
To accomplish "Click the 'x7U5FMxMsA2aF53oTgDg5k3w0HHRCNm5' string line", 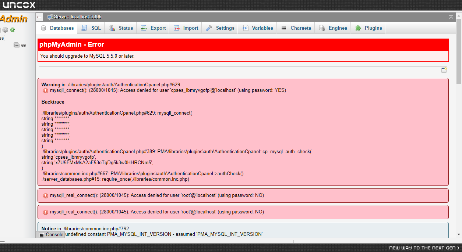I will click(97, 162).
